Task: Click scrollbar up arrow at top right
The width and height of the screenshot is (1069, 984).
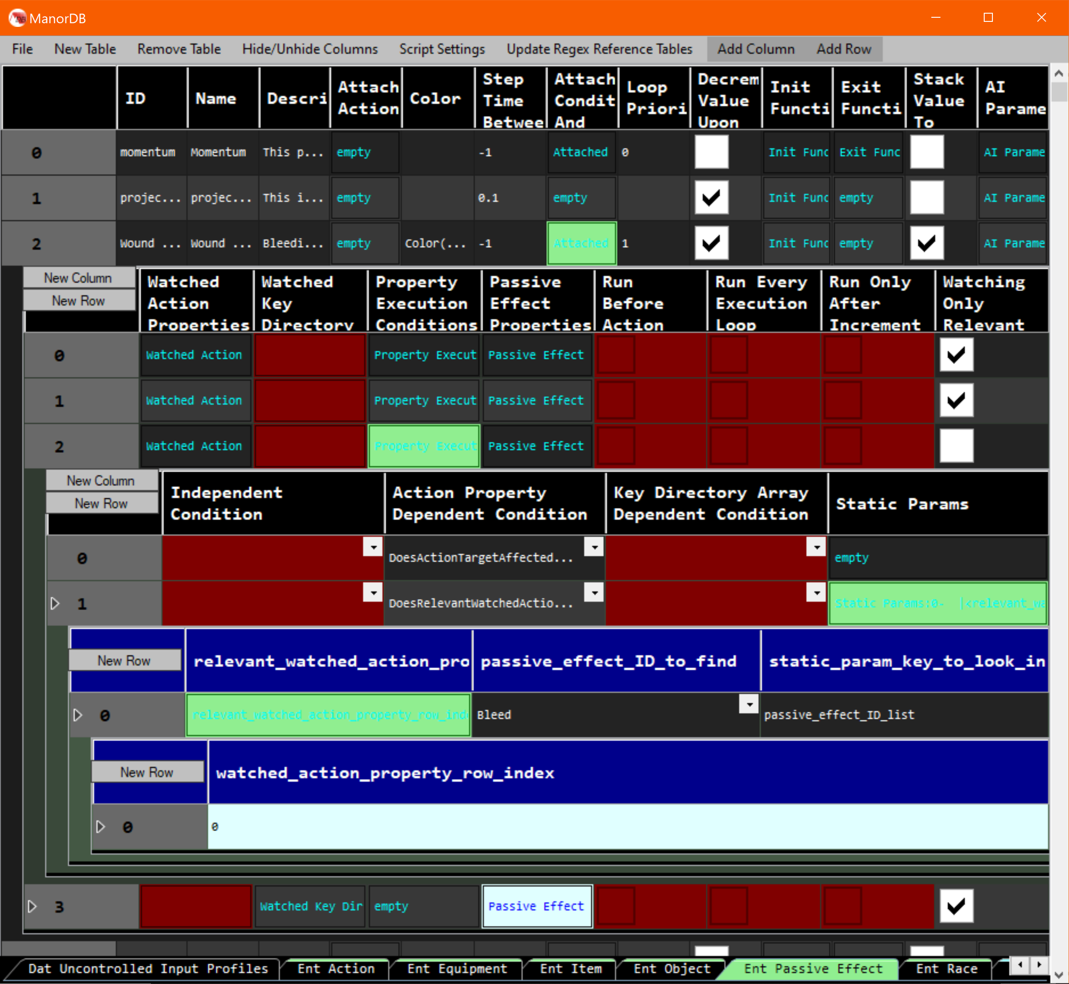Action: pyautogui.click(x=1059, y=73)
